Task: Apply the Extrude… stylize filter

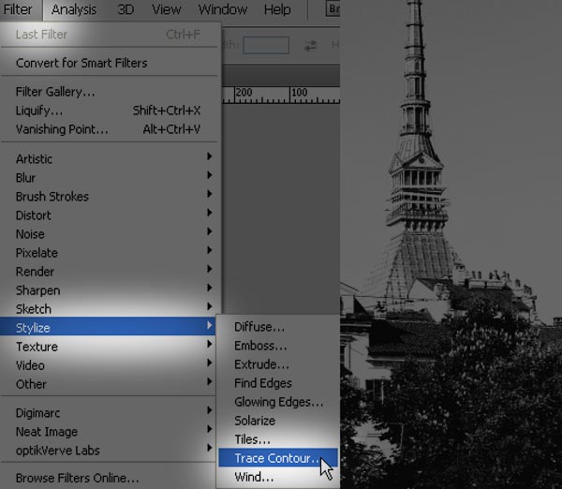Action: click(278, 364)
